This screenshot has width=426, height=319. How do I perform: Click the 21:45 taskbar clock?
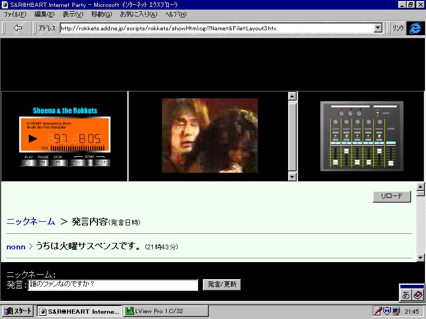412,312
